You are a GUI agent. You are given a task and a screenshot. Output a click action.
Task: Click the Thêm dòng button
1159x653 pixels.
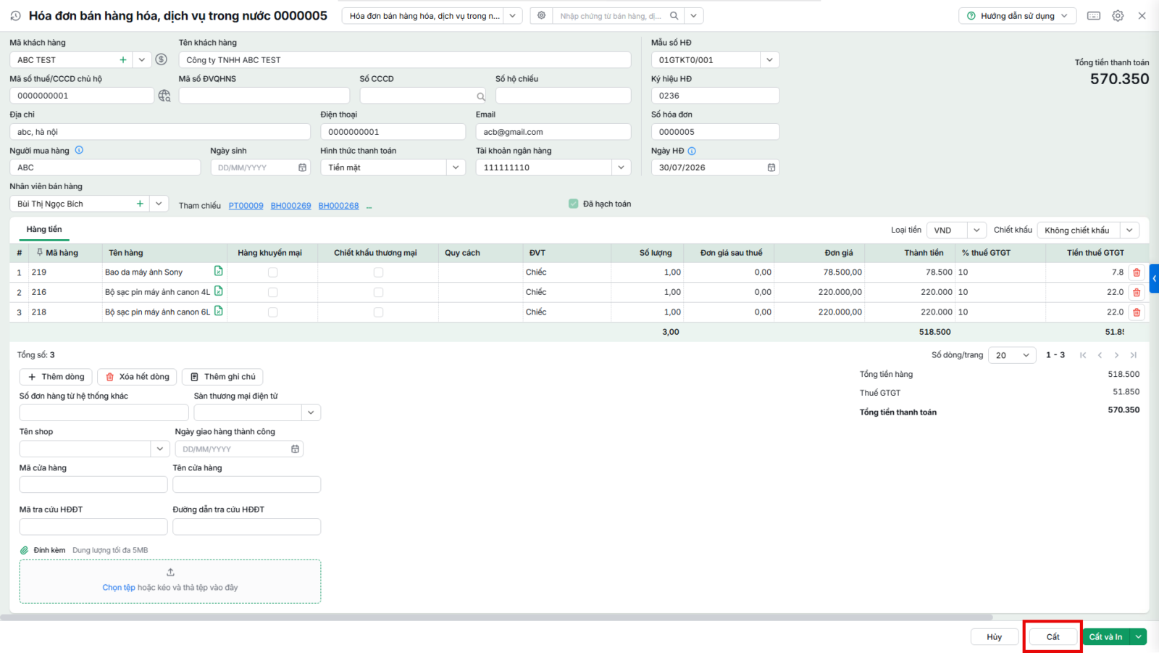point(57,376)
